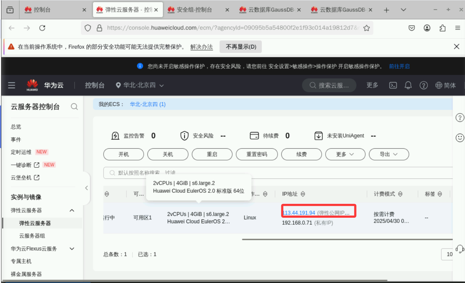Open a new browser tab

[386, 10]
